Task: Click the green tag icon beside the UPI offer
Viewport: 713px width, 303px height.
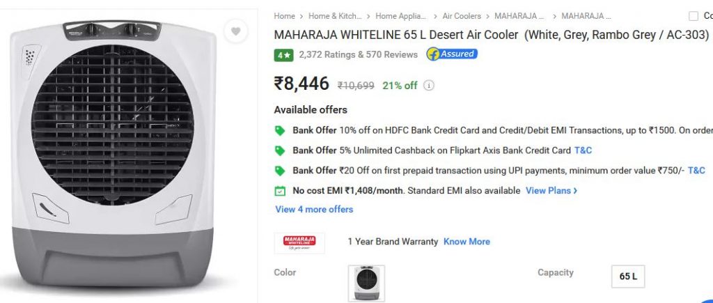Action: [x=280, y=171]
